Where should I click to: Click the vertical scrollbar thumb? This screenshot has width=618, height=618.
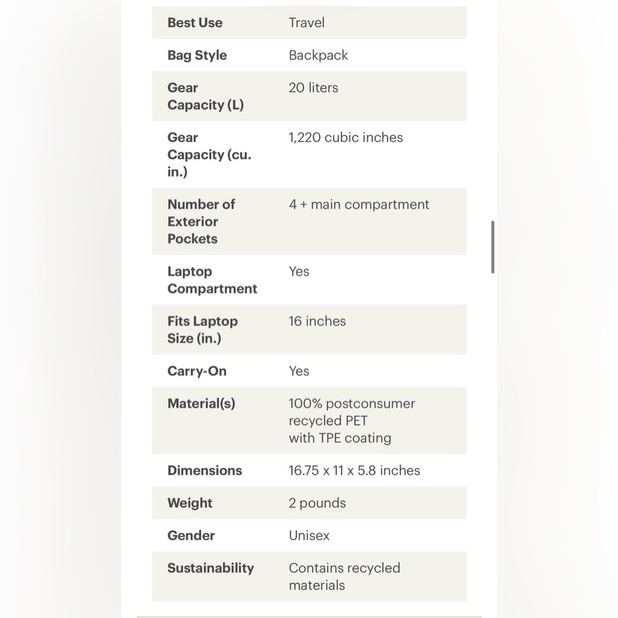pos(493,247)
